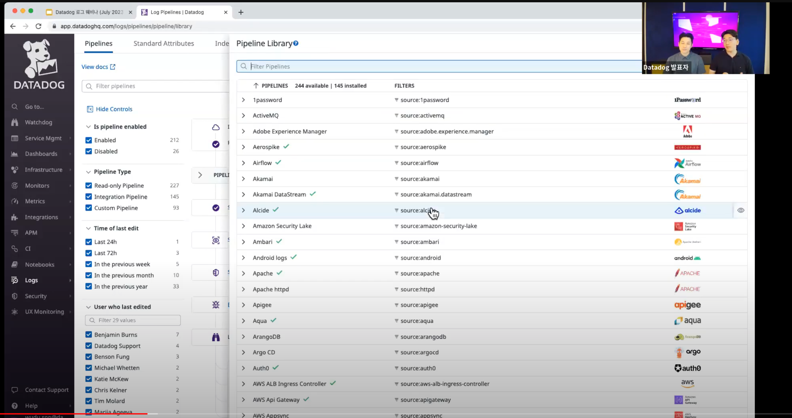
Task: Click the Filter pipelines field in left panel
Action: (x=156, y=86)
